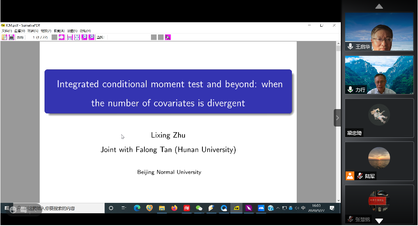Open the 查看(V) menu

point(20,31)
